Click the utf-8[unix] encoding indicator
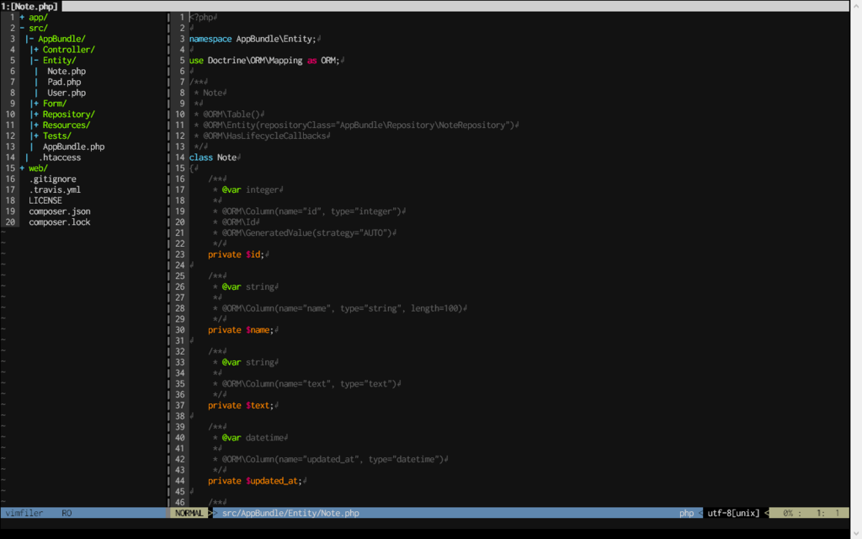Screen dimensions: 862x539 click(733, 513)
